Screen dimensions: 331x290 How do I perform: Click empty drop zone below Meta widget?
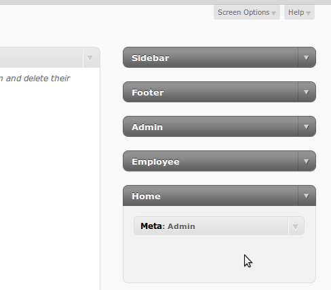coord(219,259)
